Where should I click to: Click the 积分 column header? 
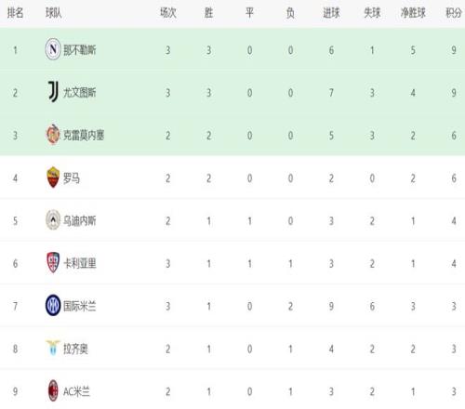[454, 13]
